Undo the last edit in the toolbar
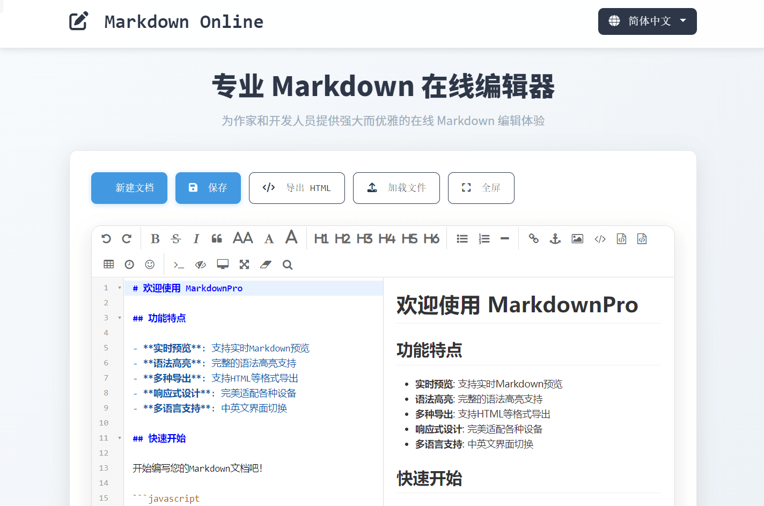This screenshot has height=506, width=764. pos(106,239)
